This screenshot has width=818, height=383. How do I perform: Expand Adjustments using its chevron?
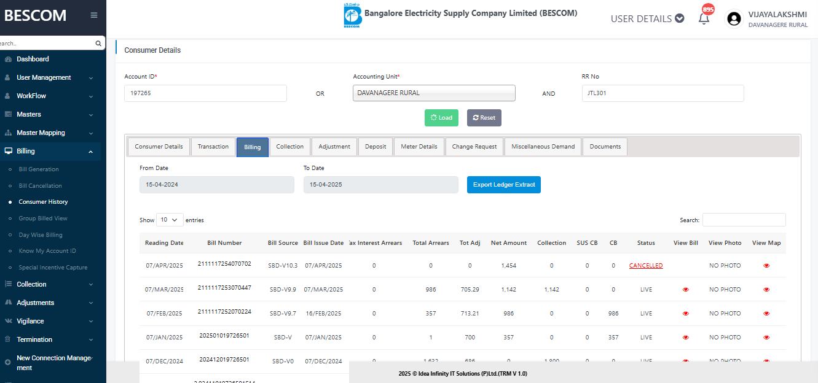(x=91, y=303)
